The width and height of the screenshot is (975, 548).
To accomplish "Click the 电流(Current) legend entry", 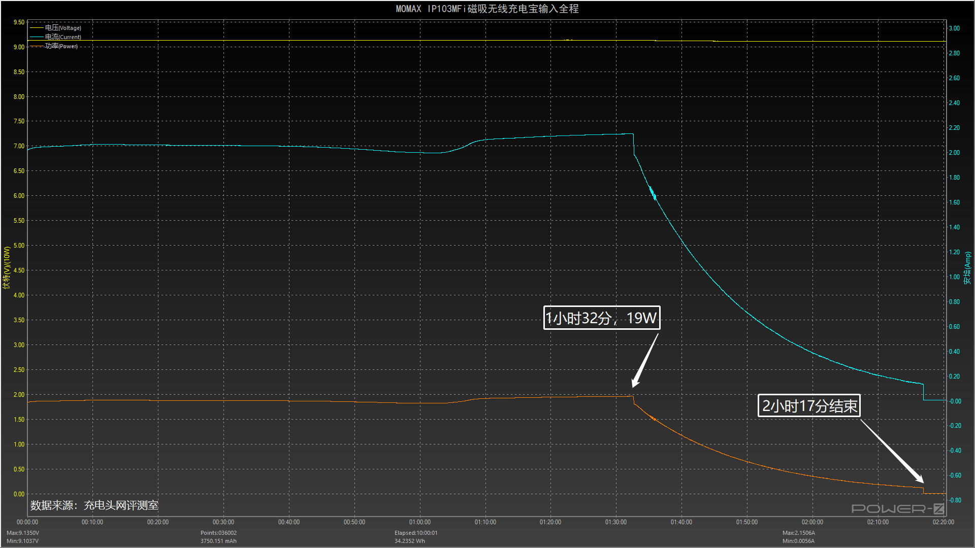I will pyautogui.click(x=63, y=37).
